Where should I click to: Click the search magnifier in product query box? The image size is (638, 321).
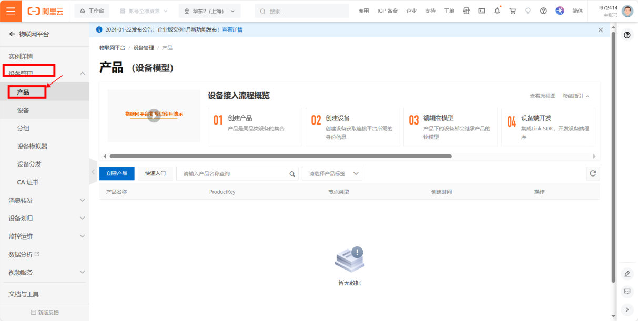292,174
